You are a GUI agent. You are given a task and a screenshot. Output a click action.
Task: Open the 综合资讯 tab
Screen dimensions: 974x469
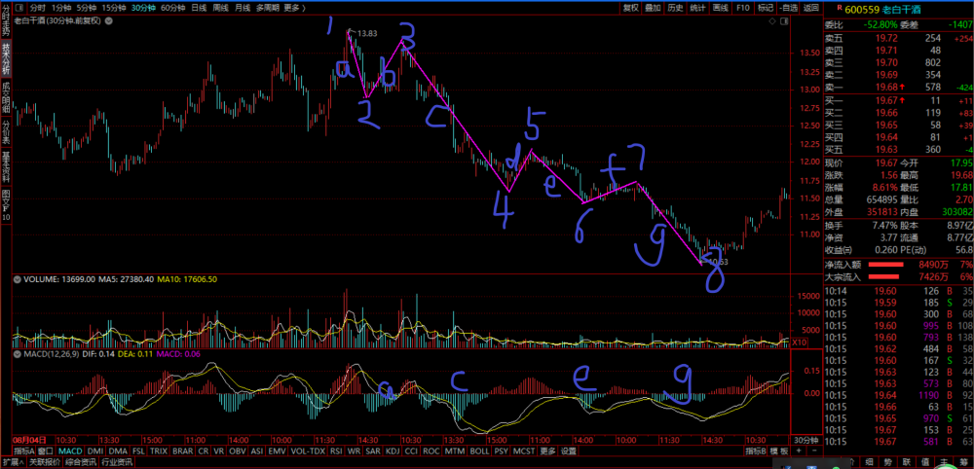coord(81,462)
